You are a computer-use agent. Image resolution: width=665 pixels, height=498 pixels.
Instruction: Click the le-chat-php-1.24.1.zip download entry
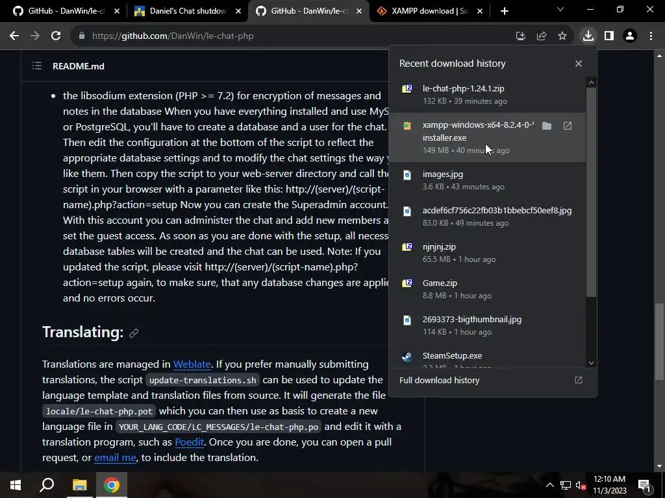tap(487, 95)
